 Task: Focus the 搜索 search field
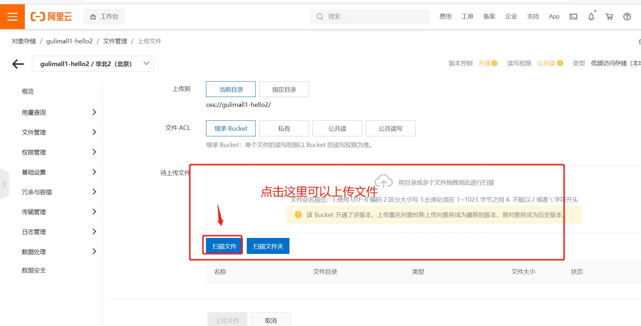(370, 17)
